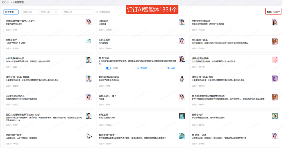The width and height of the screenshot is (284, 149).
Task: Select the 实训设备维护助手 avatar
Action: point(88,60)
